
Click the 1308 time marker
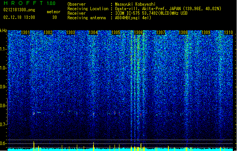coord(183,32)
